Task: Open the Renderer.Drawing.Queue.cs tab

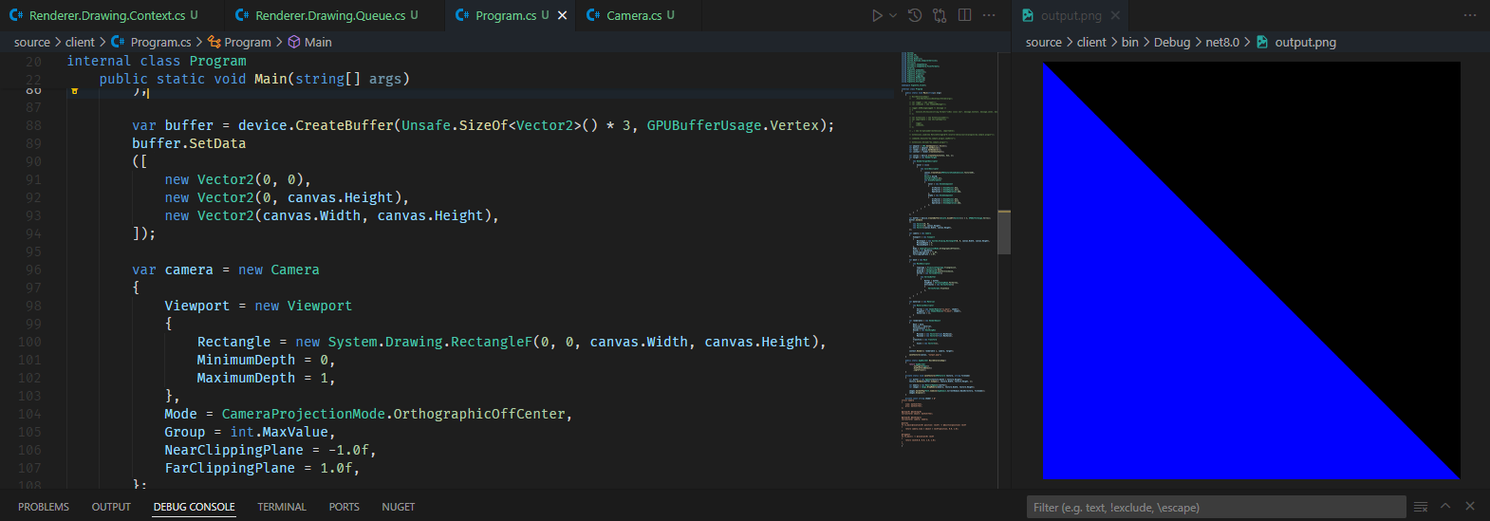Action: pyautogui.click(x=329, y=15)
